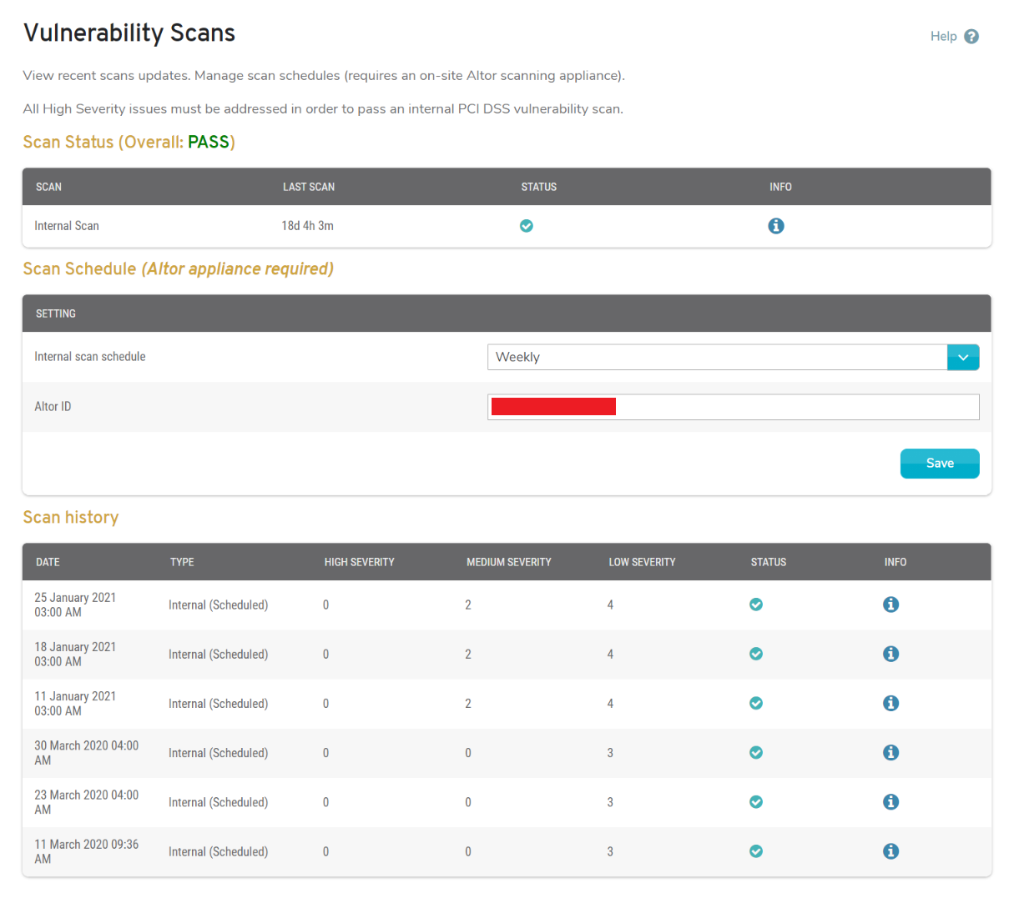1014x898 pixels.
Task: Open info icon for 30 March 2020 scan
Action: point(891,752)
